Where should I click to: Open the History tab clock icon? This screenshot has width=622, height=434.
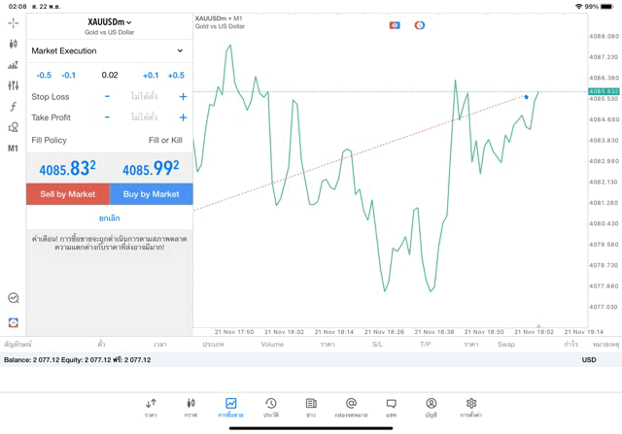click(270, 407)
